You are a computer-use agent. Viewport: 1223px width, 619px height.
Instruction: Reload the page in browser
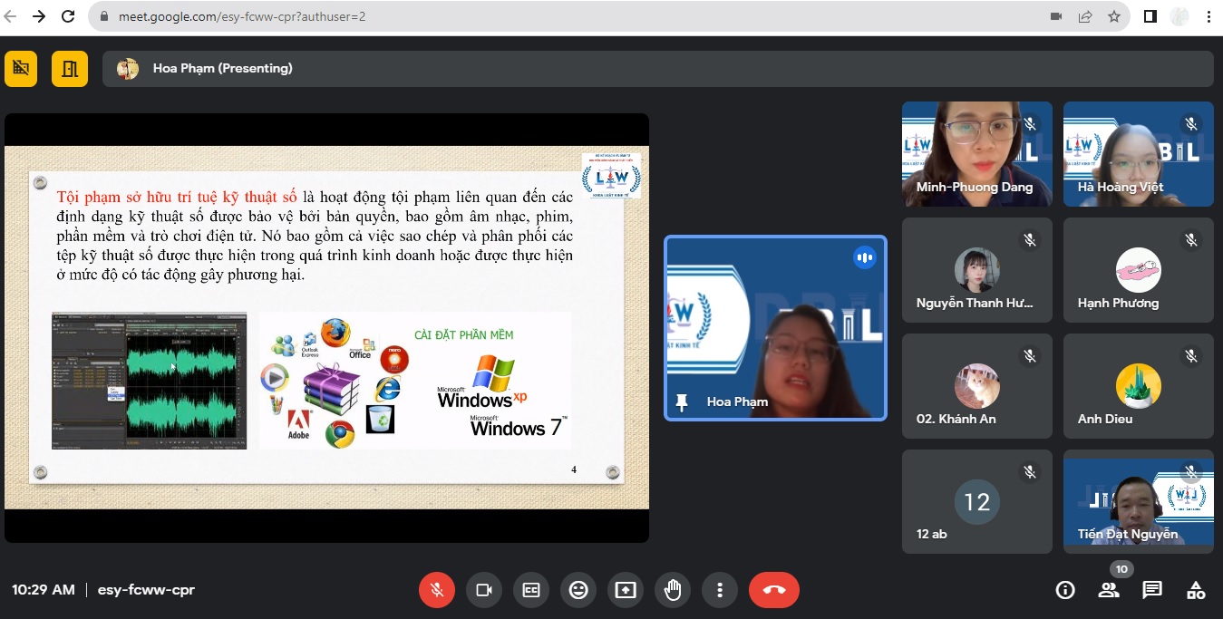(68, 16)
